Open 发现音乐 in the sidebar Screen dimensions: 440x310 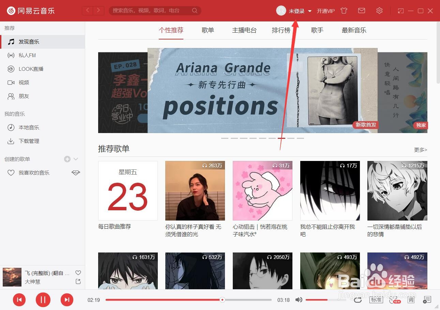click(42, 42)
